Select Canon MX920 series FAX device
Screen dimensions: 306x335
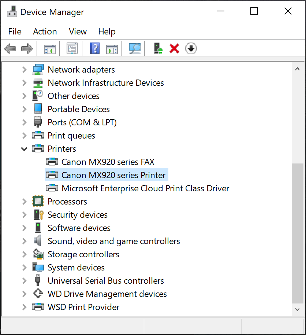pos(108,162)
